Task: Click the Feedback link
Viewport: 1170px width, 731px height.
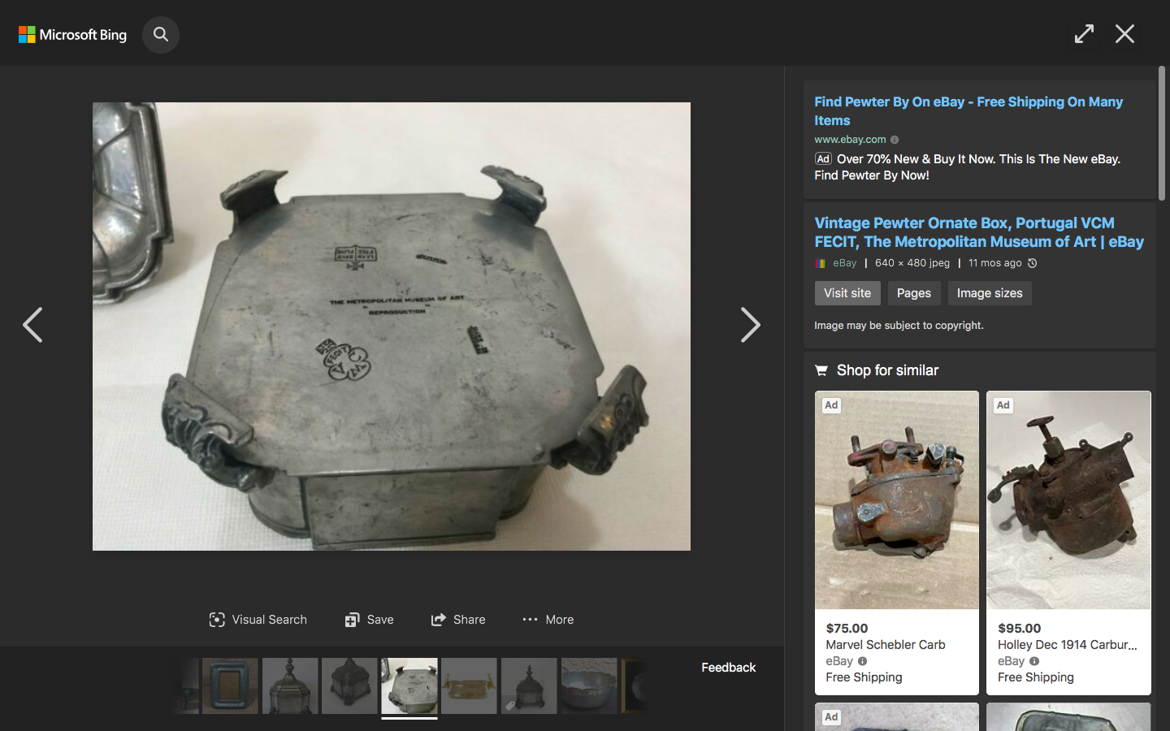Action: point(728,668)
